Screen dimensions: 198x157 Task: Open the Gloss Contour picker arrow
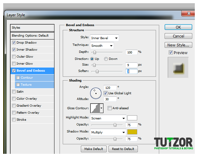(x=102, y=108)
